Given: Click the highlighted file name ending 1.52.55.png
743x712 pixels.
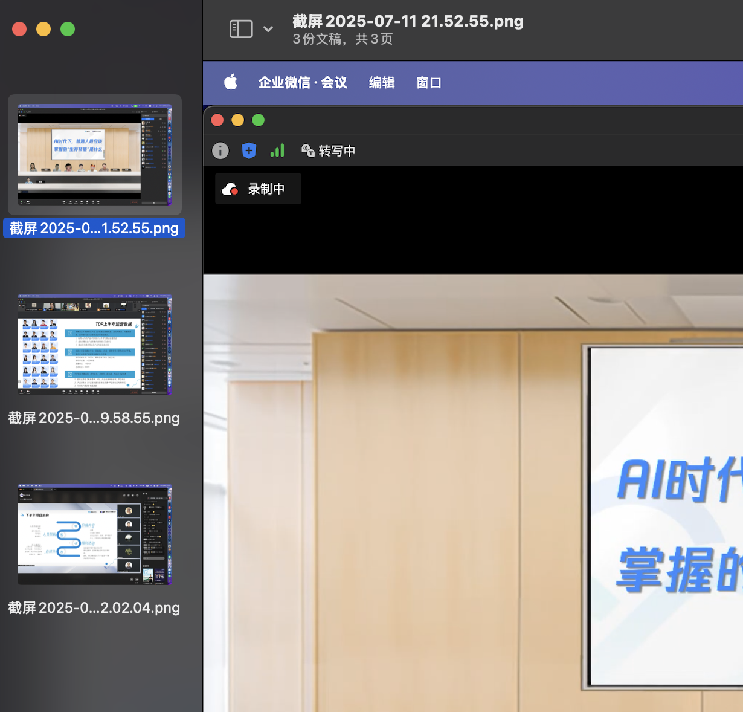Looking at the screenshot, I should [x=94, y=228].
